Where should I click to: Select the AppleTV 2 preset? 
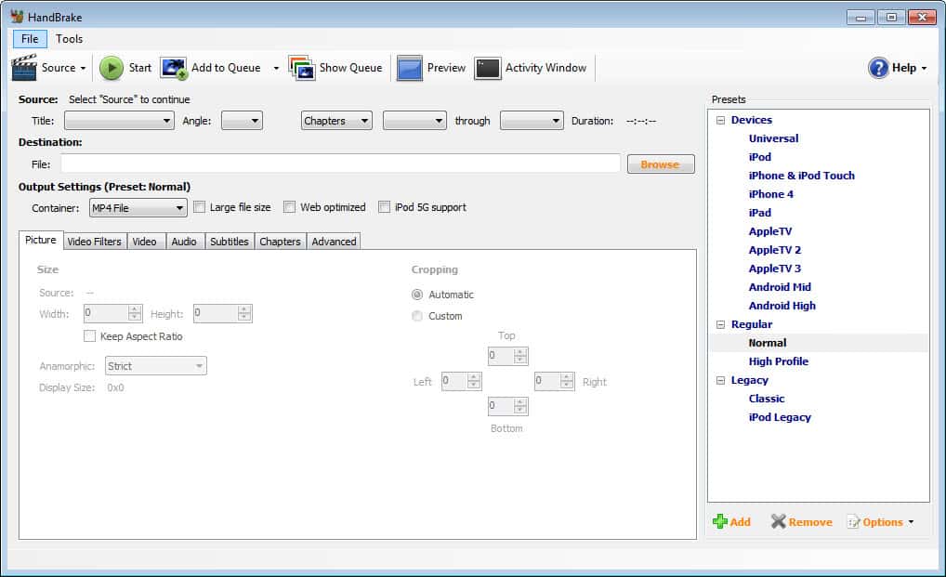pos(775,250)
